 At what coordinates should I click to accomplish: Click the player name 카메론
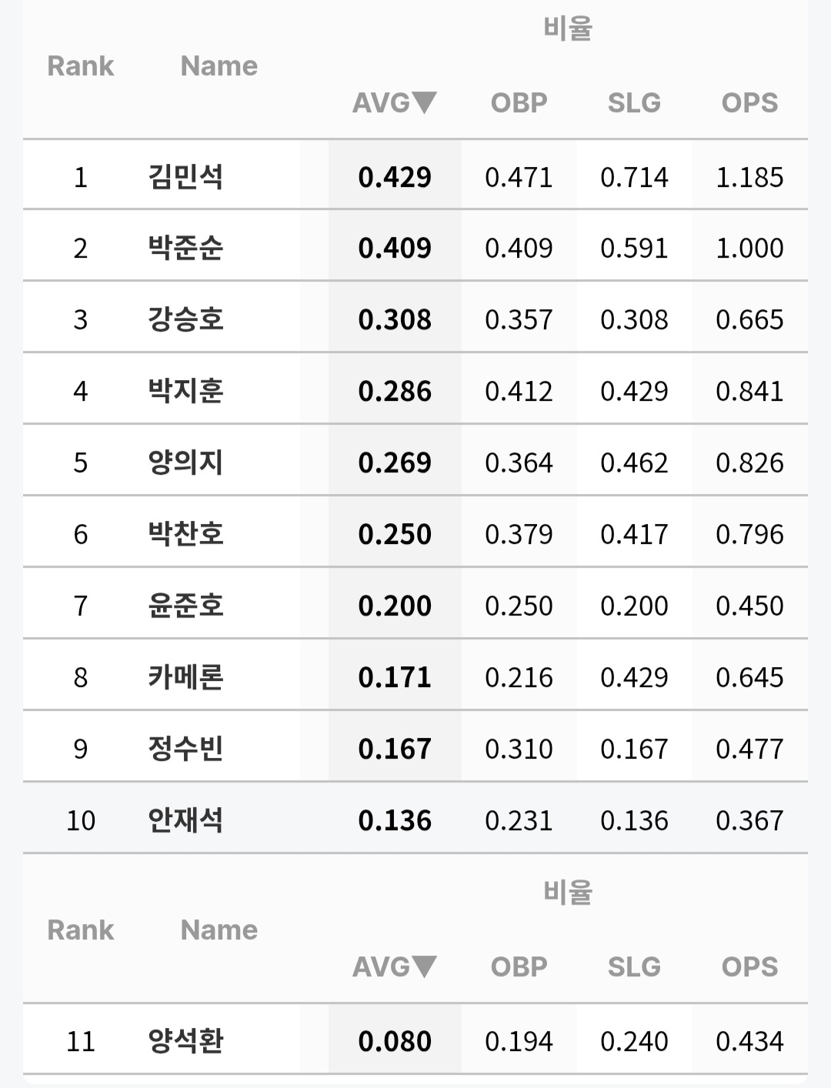[185, 677]
